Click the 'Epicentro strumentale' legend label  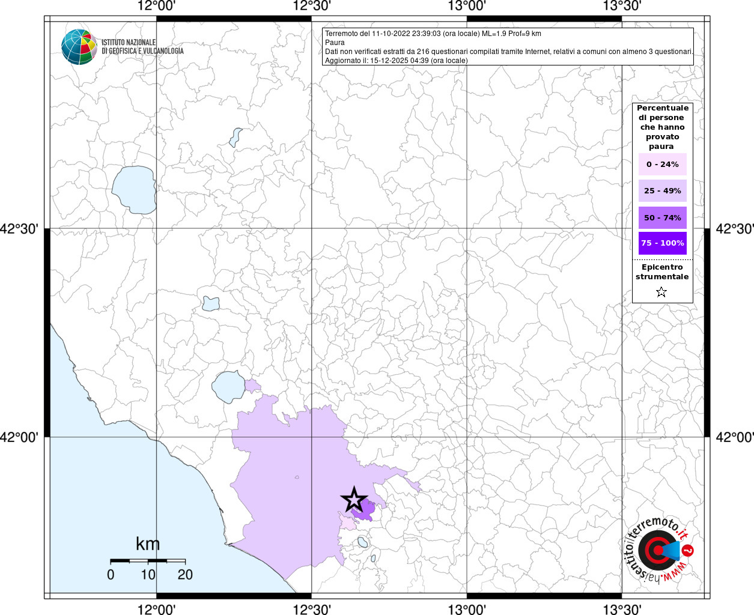pyautogui.click(x=662, y=271)
